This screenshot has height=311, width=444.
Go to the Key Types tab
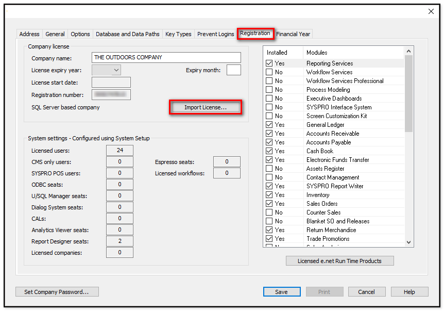click(178, 34)
